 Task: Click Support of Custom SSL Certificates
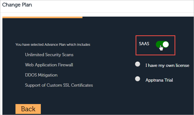pos(59,85)
